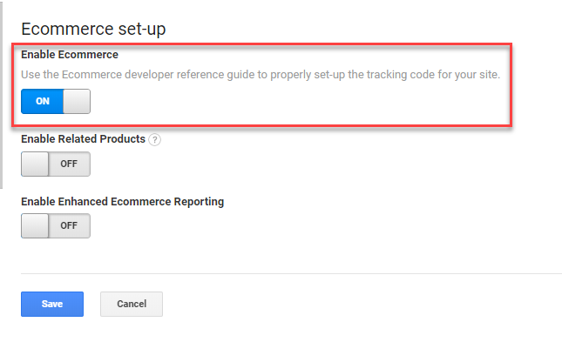The width and height of the screenshot is (562, 342).
Task: Click the grey vertical bar at left edge
Action: 1,94
